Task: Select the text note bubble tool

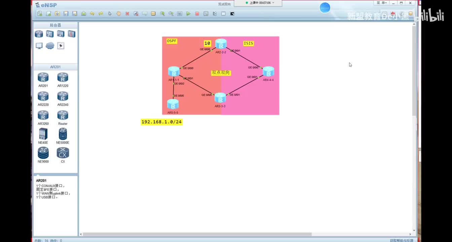Action: point(145,14)
